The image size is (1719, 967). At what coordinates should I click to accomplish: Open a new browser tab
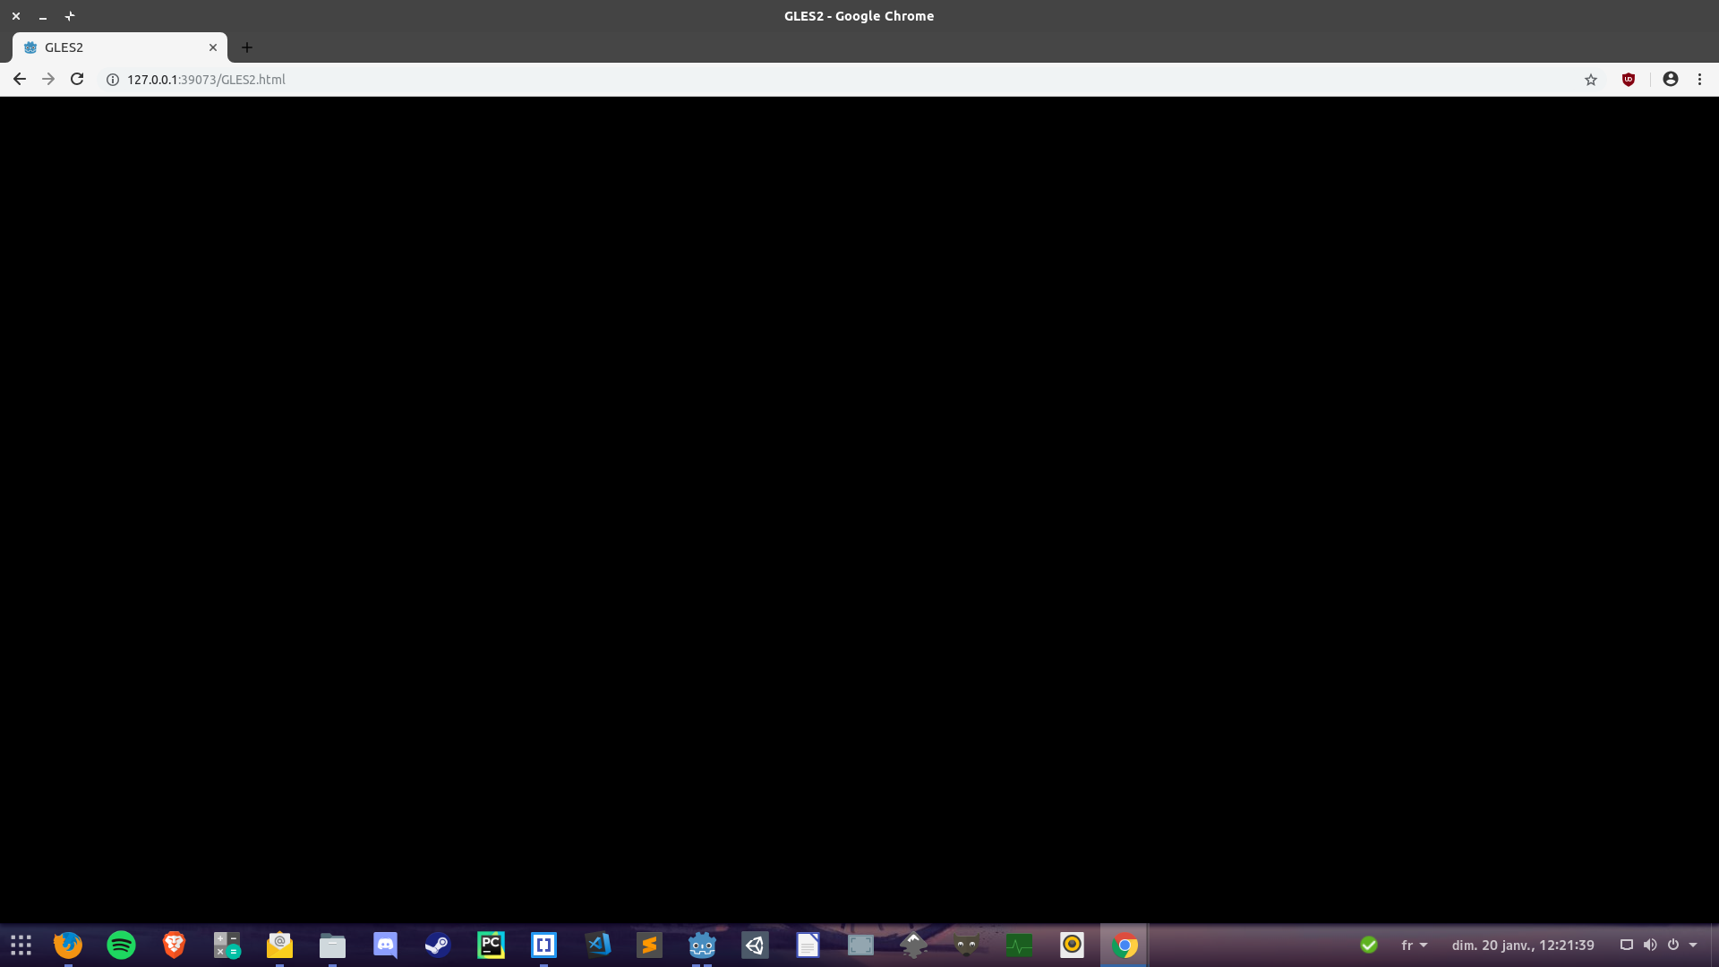247,47
